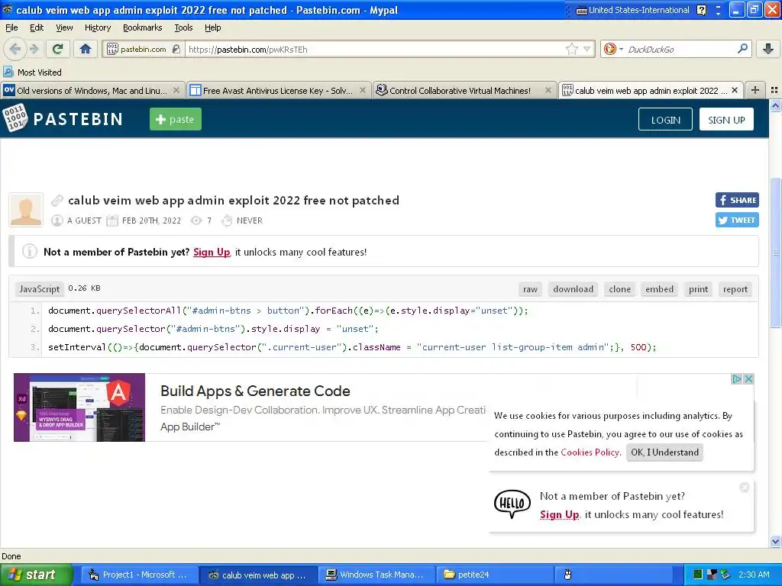782x586 pixels.
Task: Click the 'Build Apps & Generate Code' ad headline
Action: 255,391
